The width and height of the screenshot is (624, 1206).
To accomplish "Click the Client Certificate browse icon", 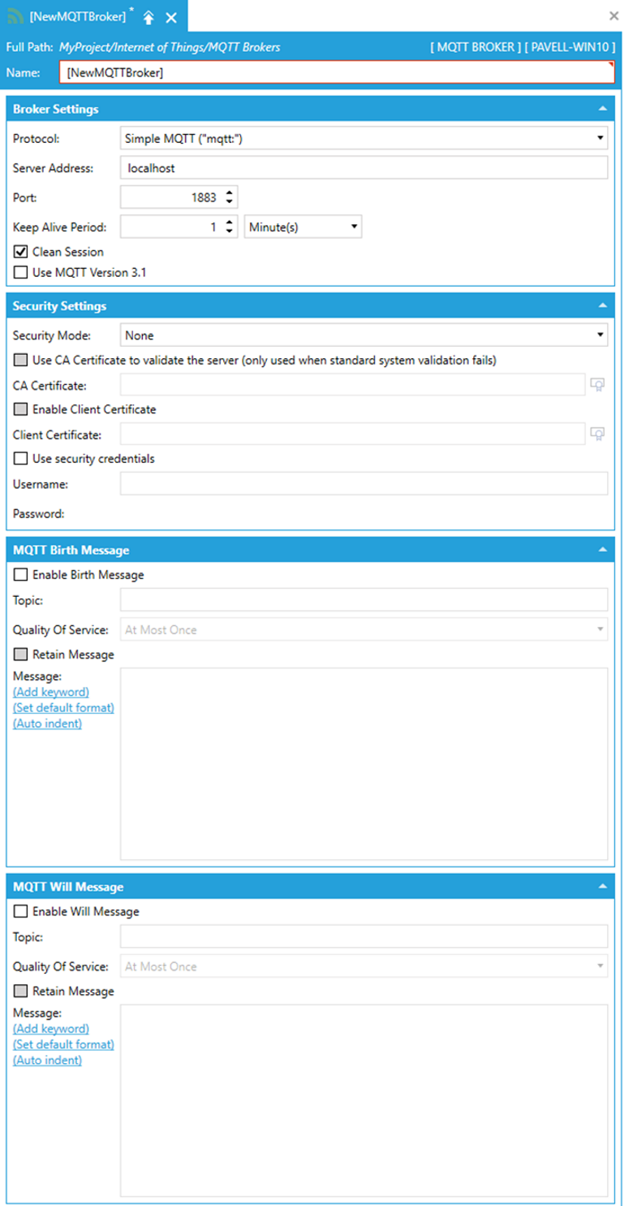I will pos(597,434).
